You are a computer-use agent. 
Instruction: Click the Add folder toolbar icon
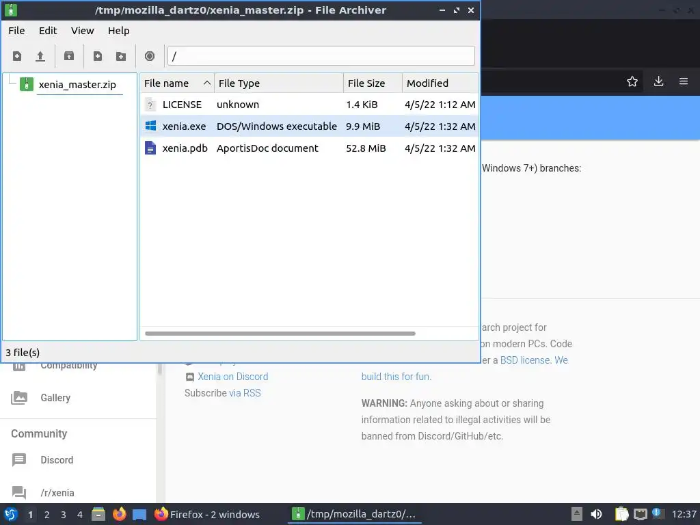click(x=121, y=56)
